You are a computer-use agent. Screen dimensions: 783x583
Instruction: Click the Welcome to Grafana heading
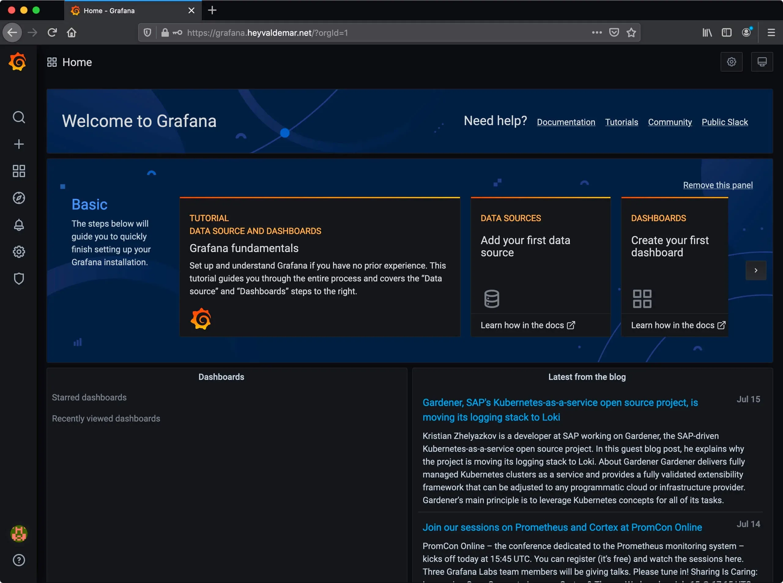139,121
